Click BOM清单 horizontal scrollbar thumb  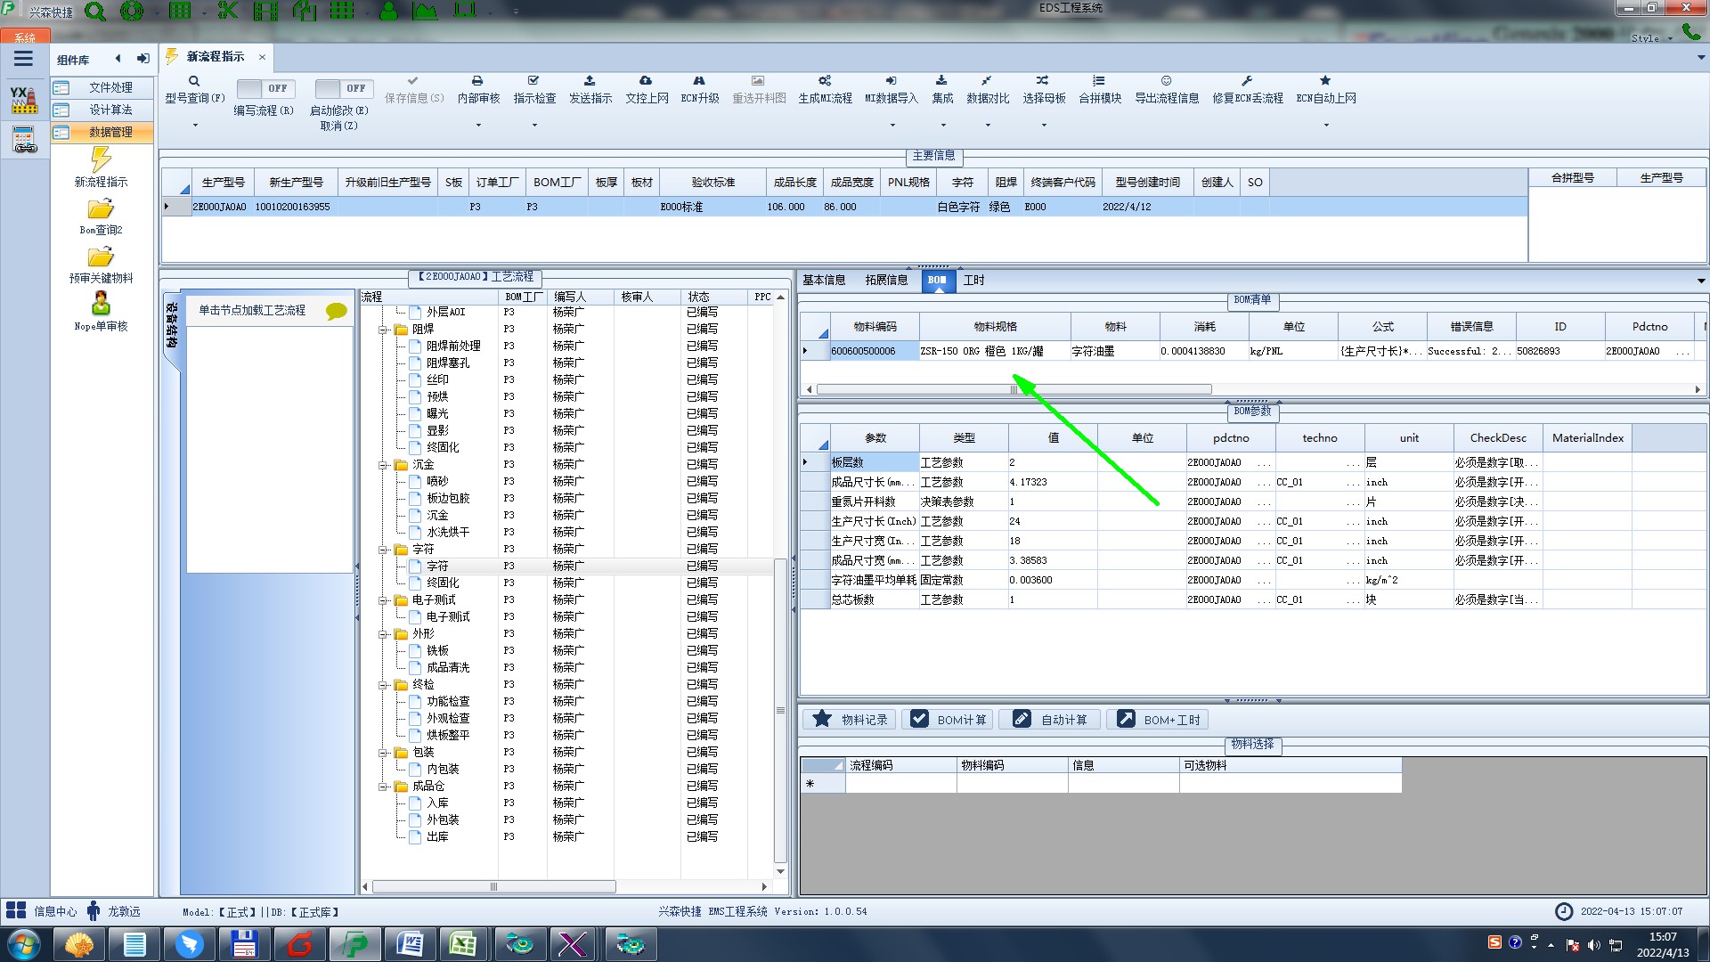(1014, 389)
